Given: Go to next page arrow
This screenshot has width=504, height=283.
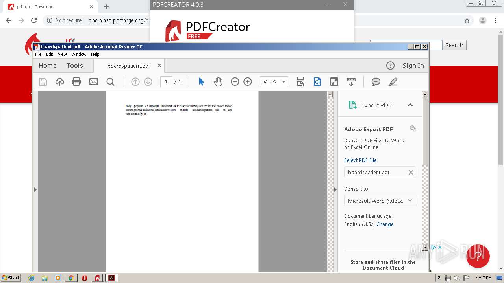Looking at the screenshot, I should 148,82.
